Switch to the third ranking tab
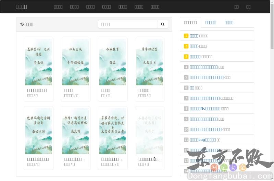 coord(229,23)
